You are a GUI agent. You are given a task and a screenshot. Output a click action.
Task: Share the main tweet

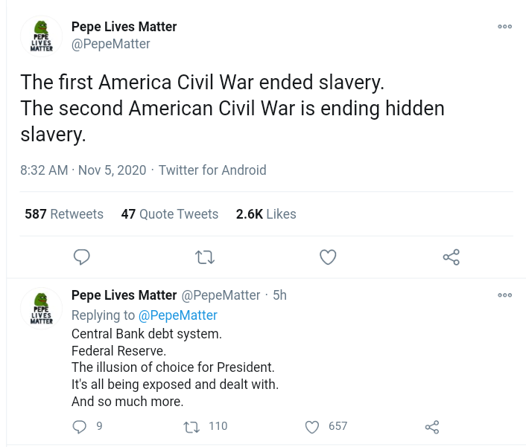click(451, 257)
